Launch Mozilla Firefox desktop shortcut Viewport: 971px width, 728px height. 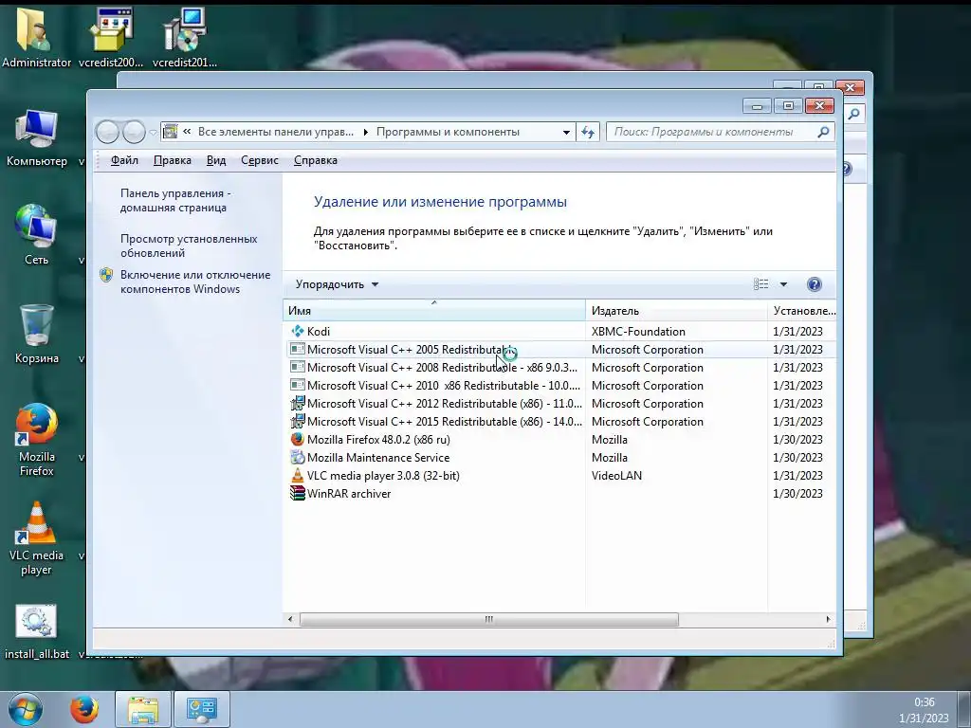[37, 440]
